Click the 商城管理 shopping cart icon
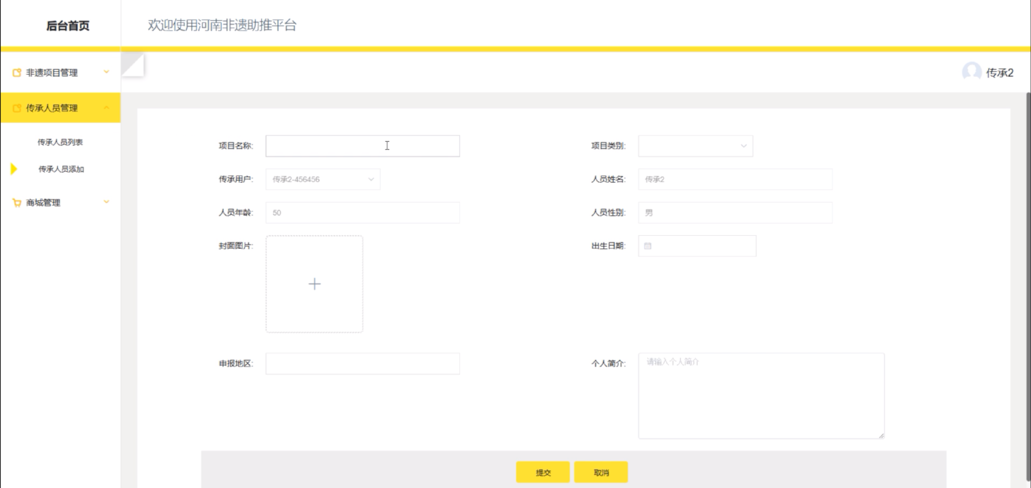 coord(17,203)
